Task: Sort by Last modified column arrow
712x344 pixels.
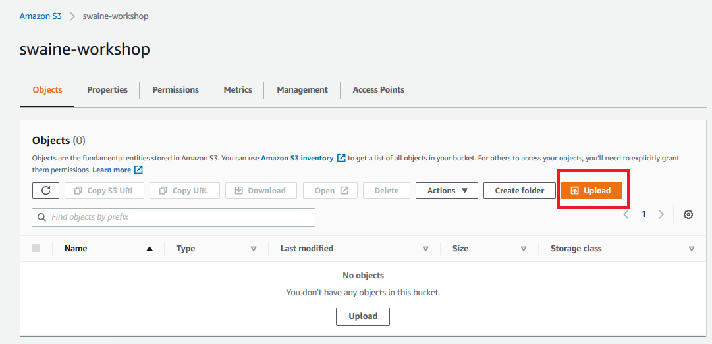Action: pos(425,249)
